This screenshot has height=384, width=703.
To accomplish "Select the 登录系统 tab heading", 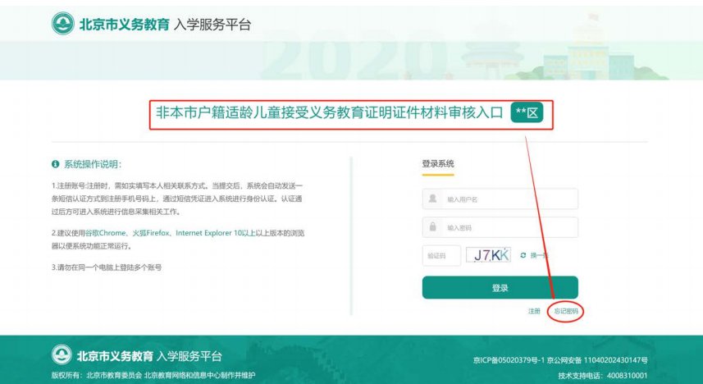I will pos(438,164).
